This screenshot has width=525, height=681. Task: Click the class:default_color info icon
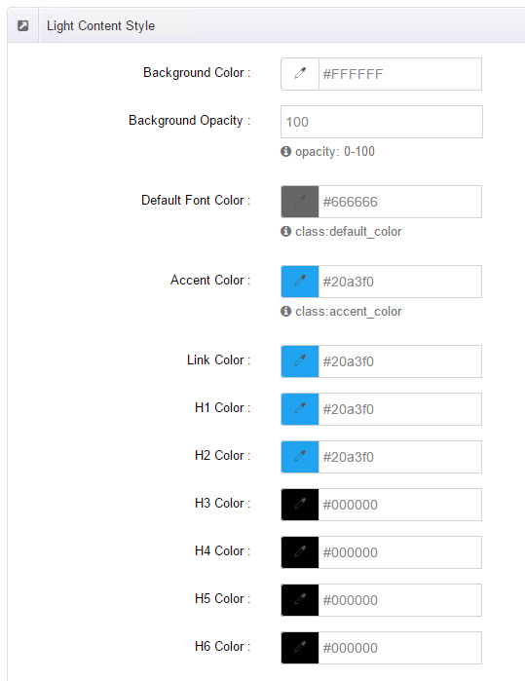point(285,231)
